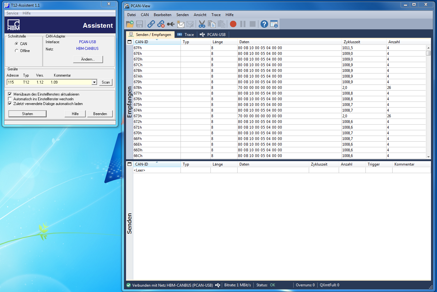The height and width of the screenshot is (292, 437).
Task: Start trace with red record button
Action: tap(233, 24)
